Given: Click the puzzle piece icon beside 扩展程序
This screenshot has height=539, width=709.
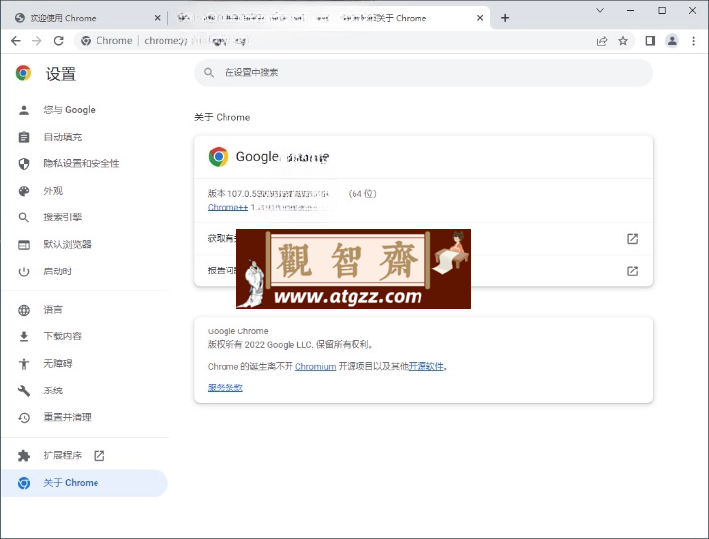Looking at the screenshot, I should click(x=24, y=456).
